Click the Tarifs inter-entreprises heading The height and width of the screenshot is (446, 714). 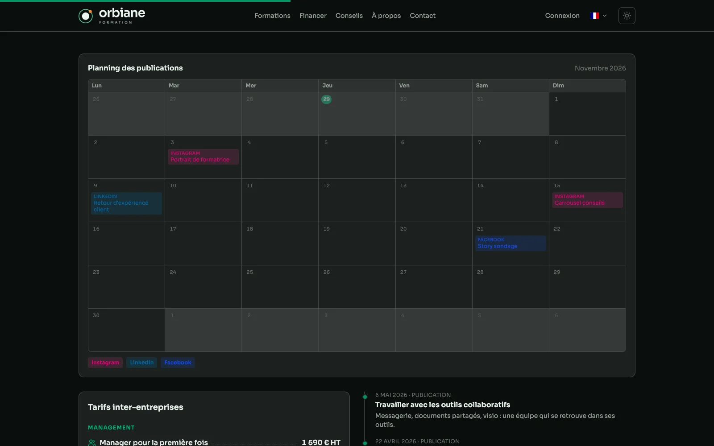point(135,407)
